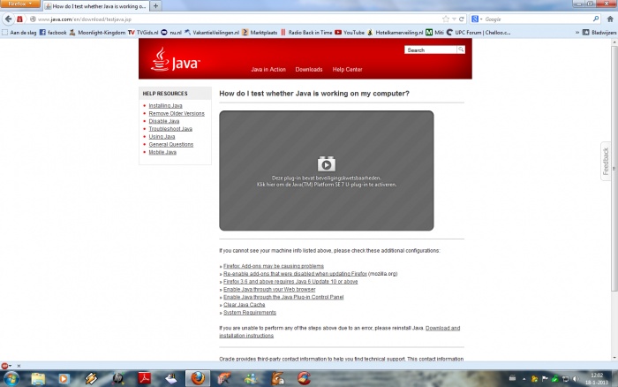Open Adobe Reader from the taskbar
Screen dimensions: 618x387
click(x=145, y=379)
